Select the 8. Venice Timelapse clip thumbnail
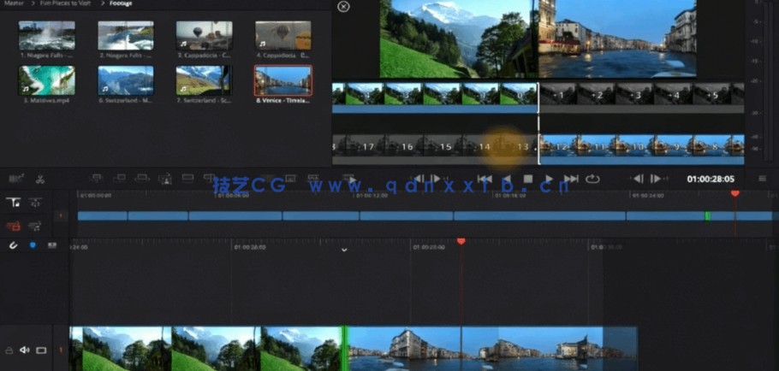779x371 pixels. tap(283, 80)
